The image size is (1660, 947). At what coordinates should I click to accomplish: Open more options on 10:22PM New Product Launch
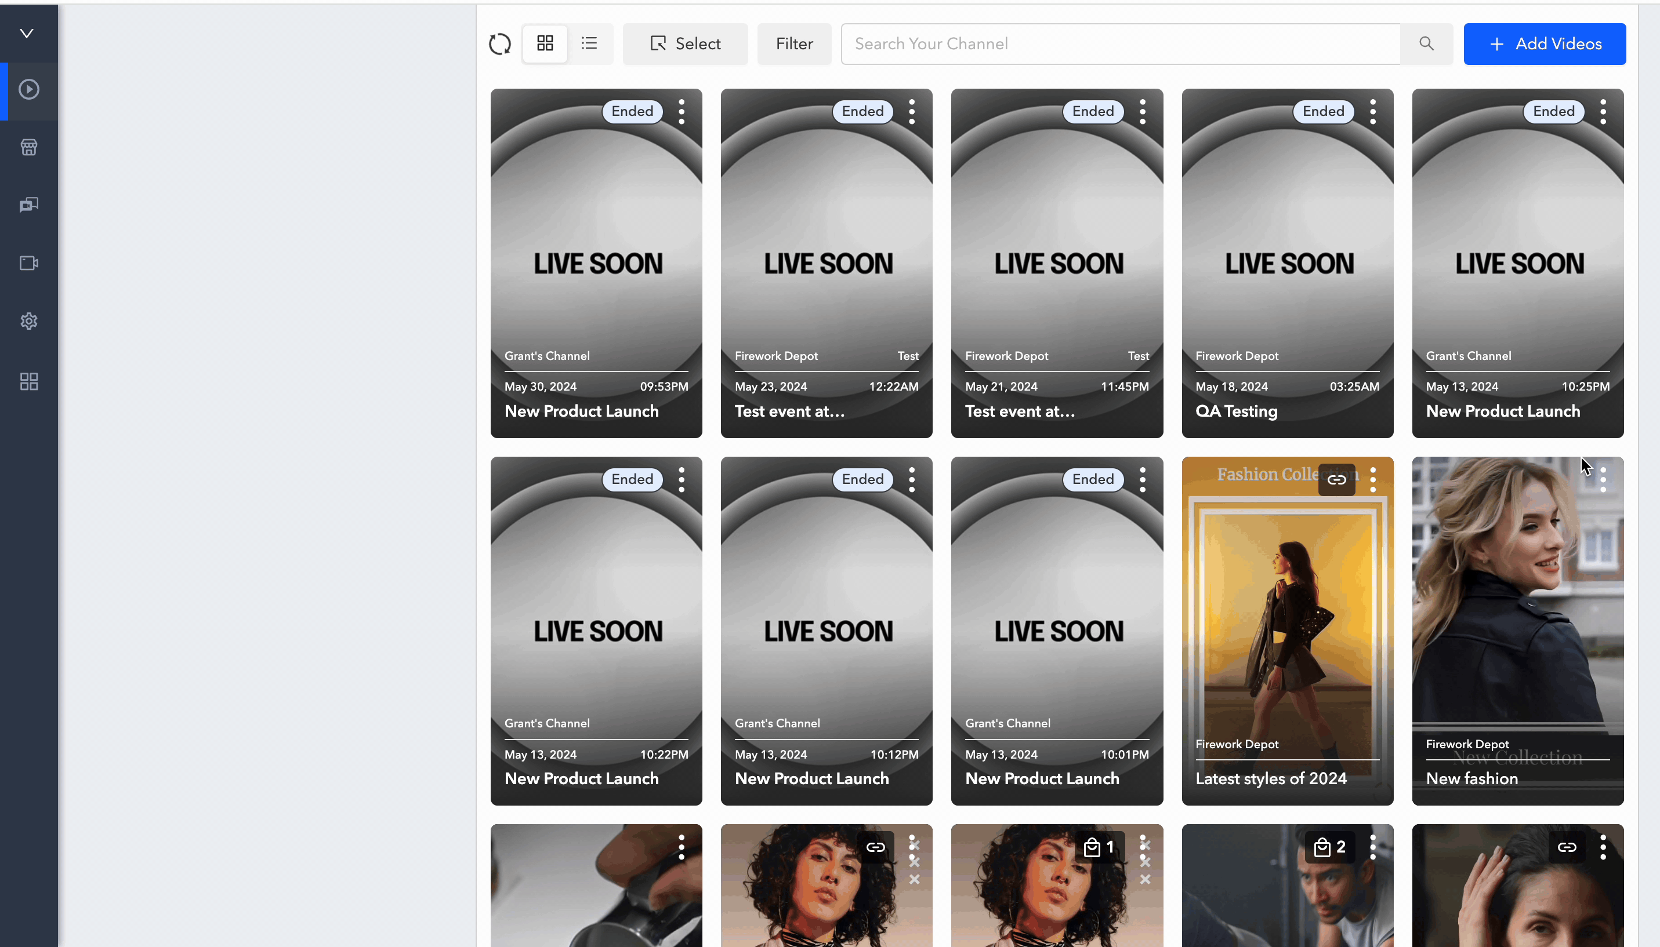(x=682, y=480)
